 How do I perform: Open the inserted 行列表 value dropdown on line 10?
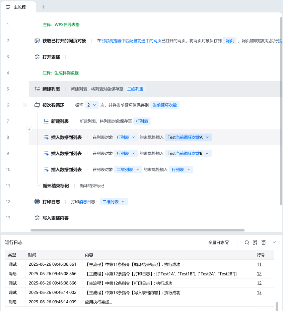point(181,169)
